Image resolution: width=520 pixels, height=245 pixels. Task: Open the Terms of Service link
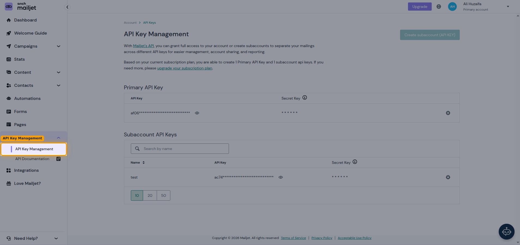[x=293, y=238]
